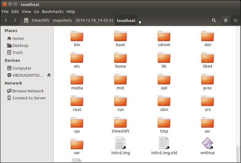
Task: Click the root disk icon in path bar
Action: click(x=26, y=20)
